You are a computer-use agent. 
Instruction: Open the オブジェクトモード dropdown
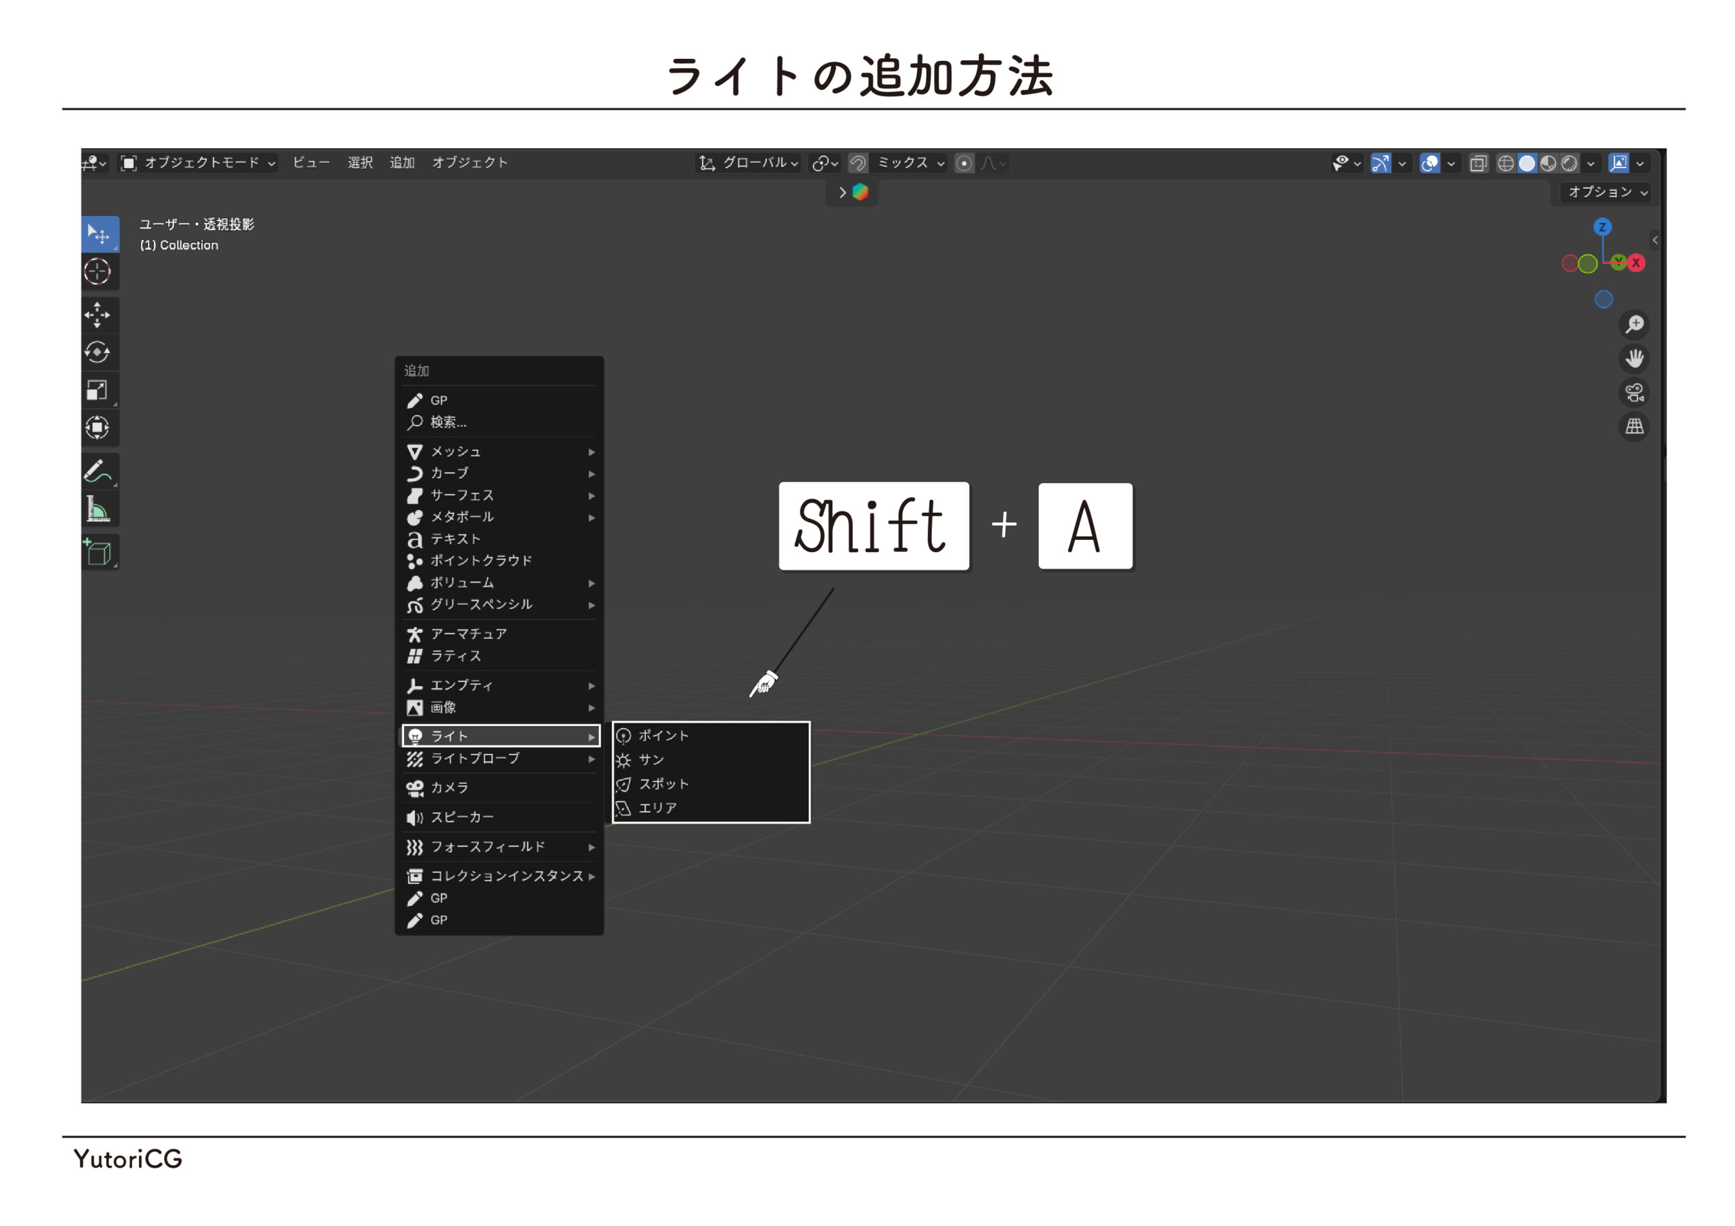[199, 163]
